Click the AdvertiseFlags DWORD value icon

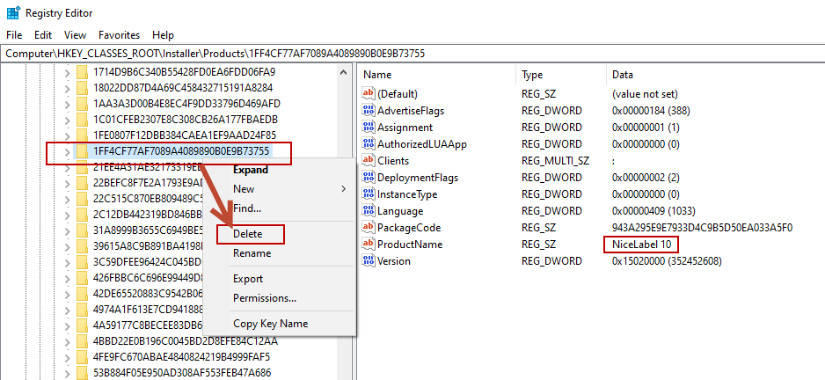click(x=369, y=111)
